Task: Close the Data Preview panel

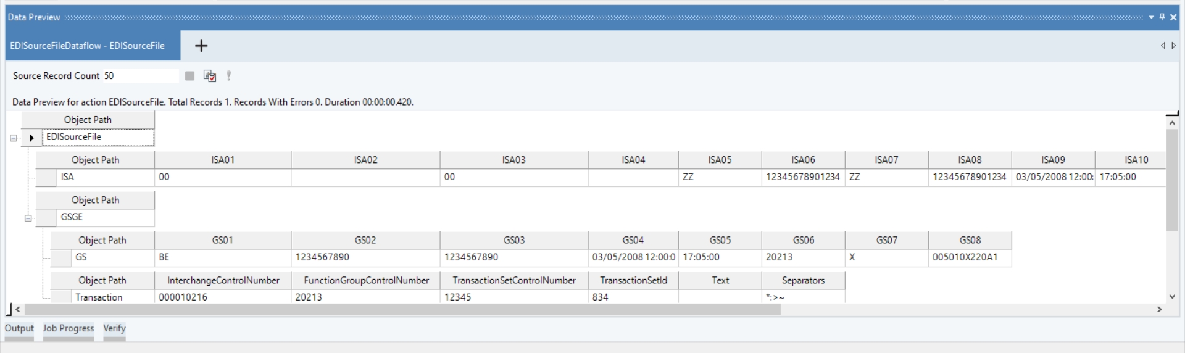Action: point(1173,17)
